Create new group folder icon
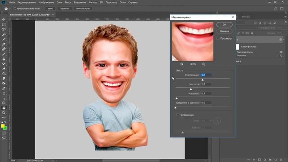This screenshot has height=162, width=288. pos(270,160)
